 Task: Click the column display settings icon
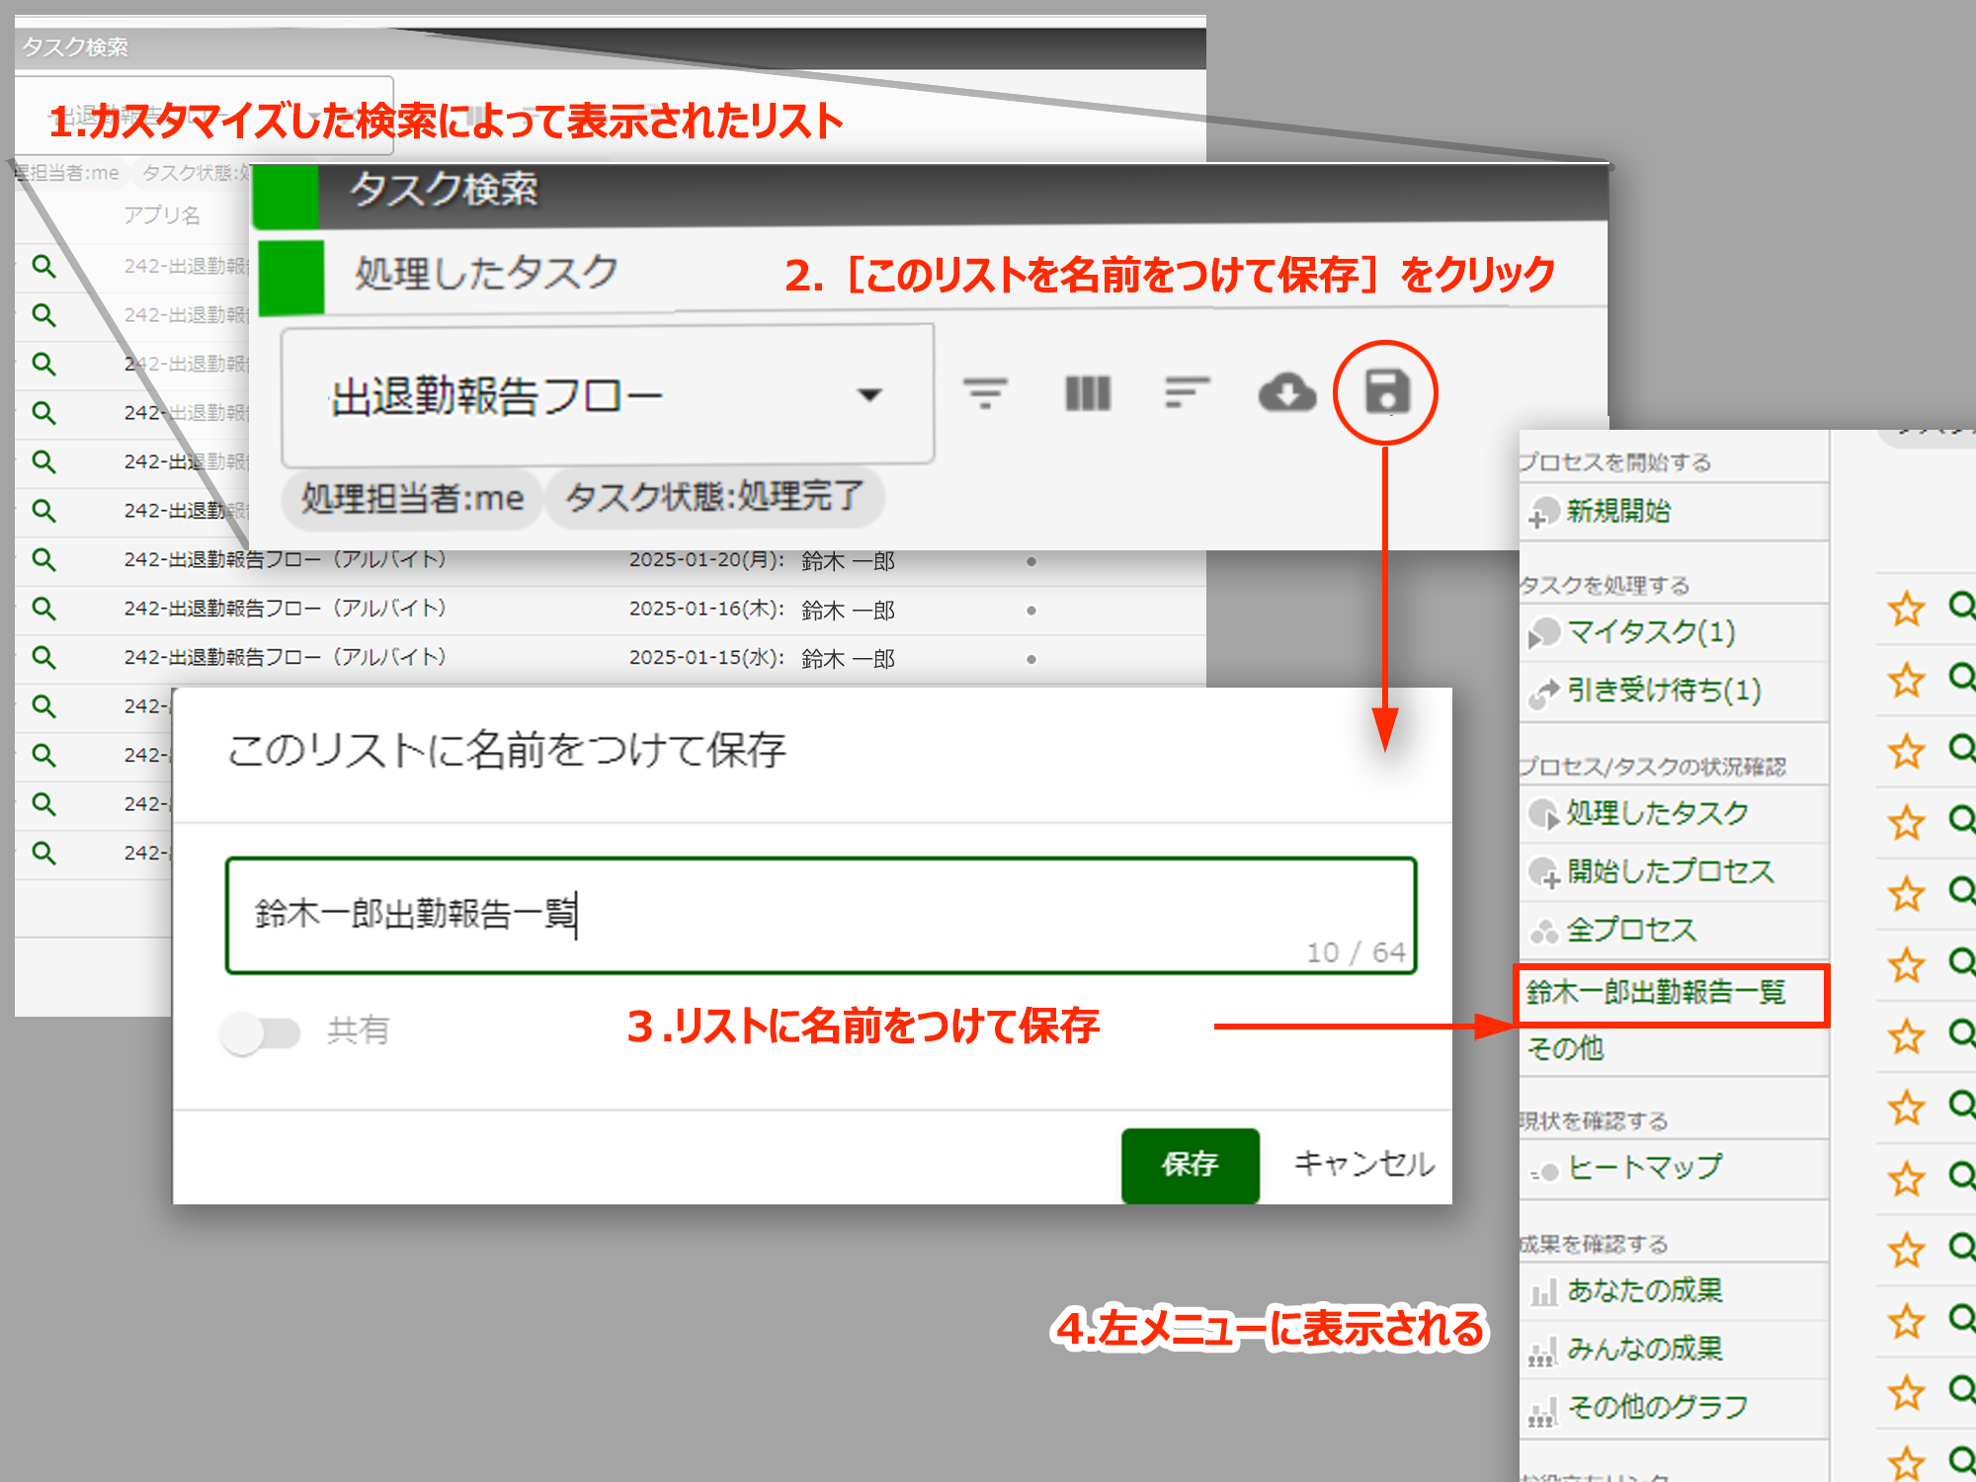point(1087,391)
